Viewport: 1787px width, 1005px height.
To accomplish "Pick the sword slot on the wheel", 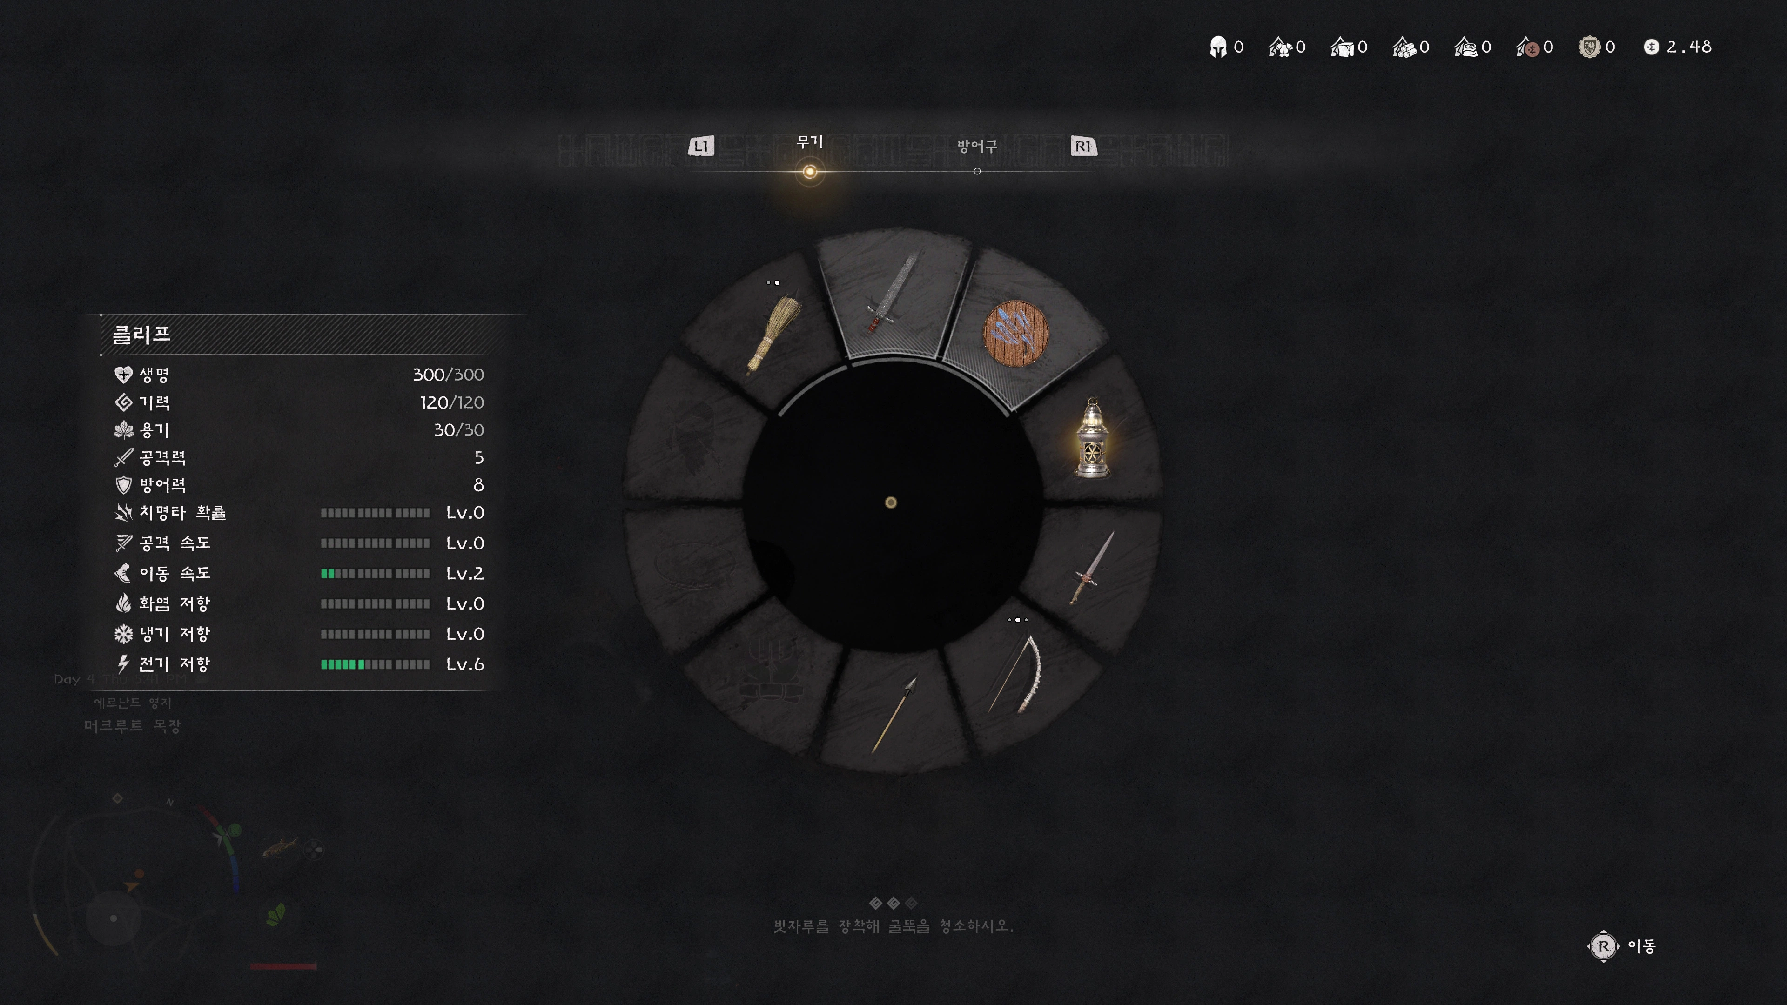I will pos(892,295).
